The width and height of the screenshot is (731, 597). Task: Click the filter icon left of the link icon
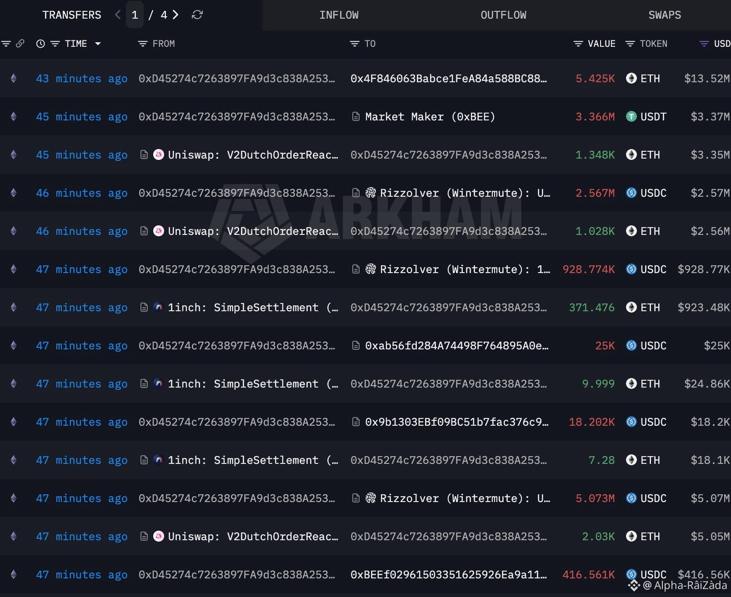click(x=6, y=44)
